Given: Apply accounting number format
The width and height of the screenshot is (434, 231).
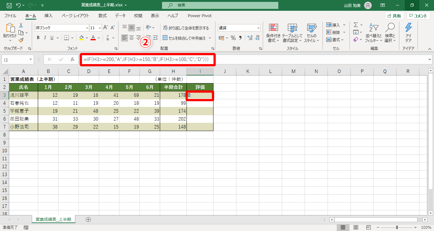Looking at the screenshot, I should (221, 38).
